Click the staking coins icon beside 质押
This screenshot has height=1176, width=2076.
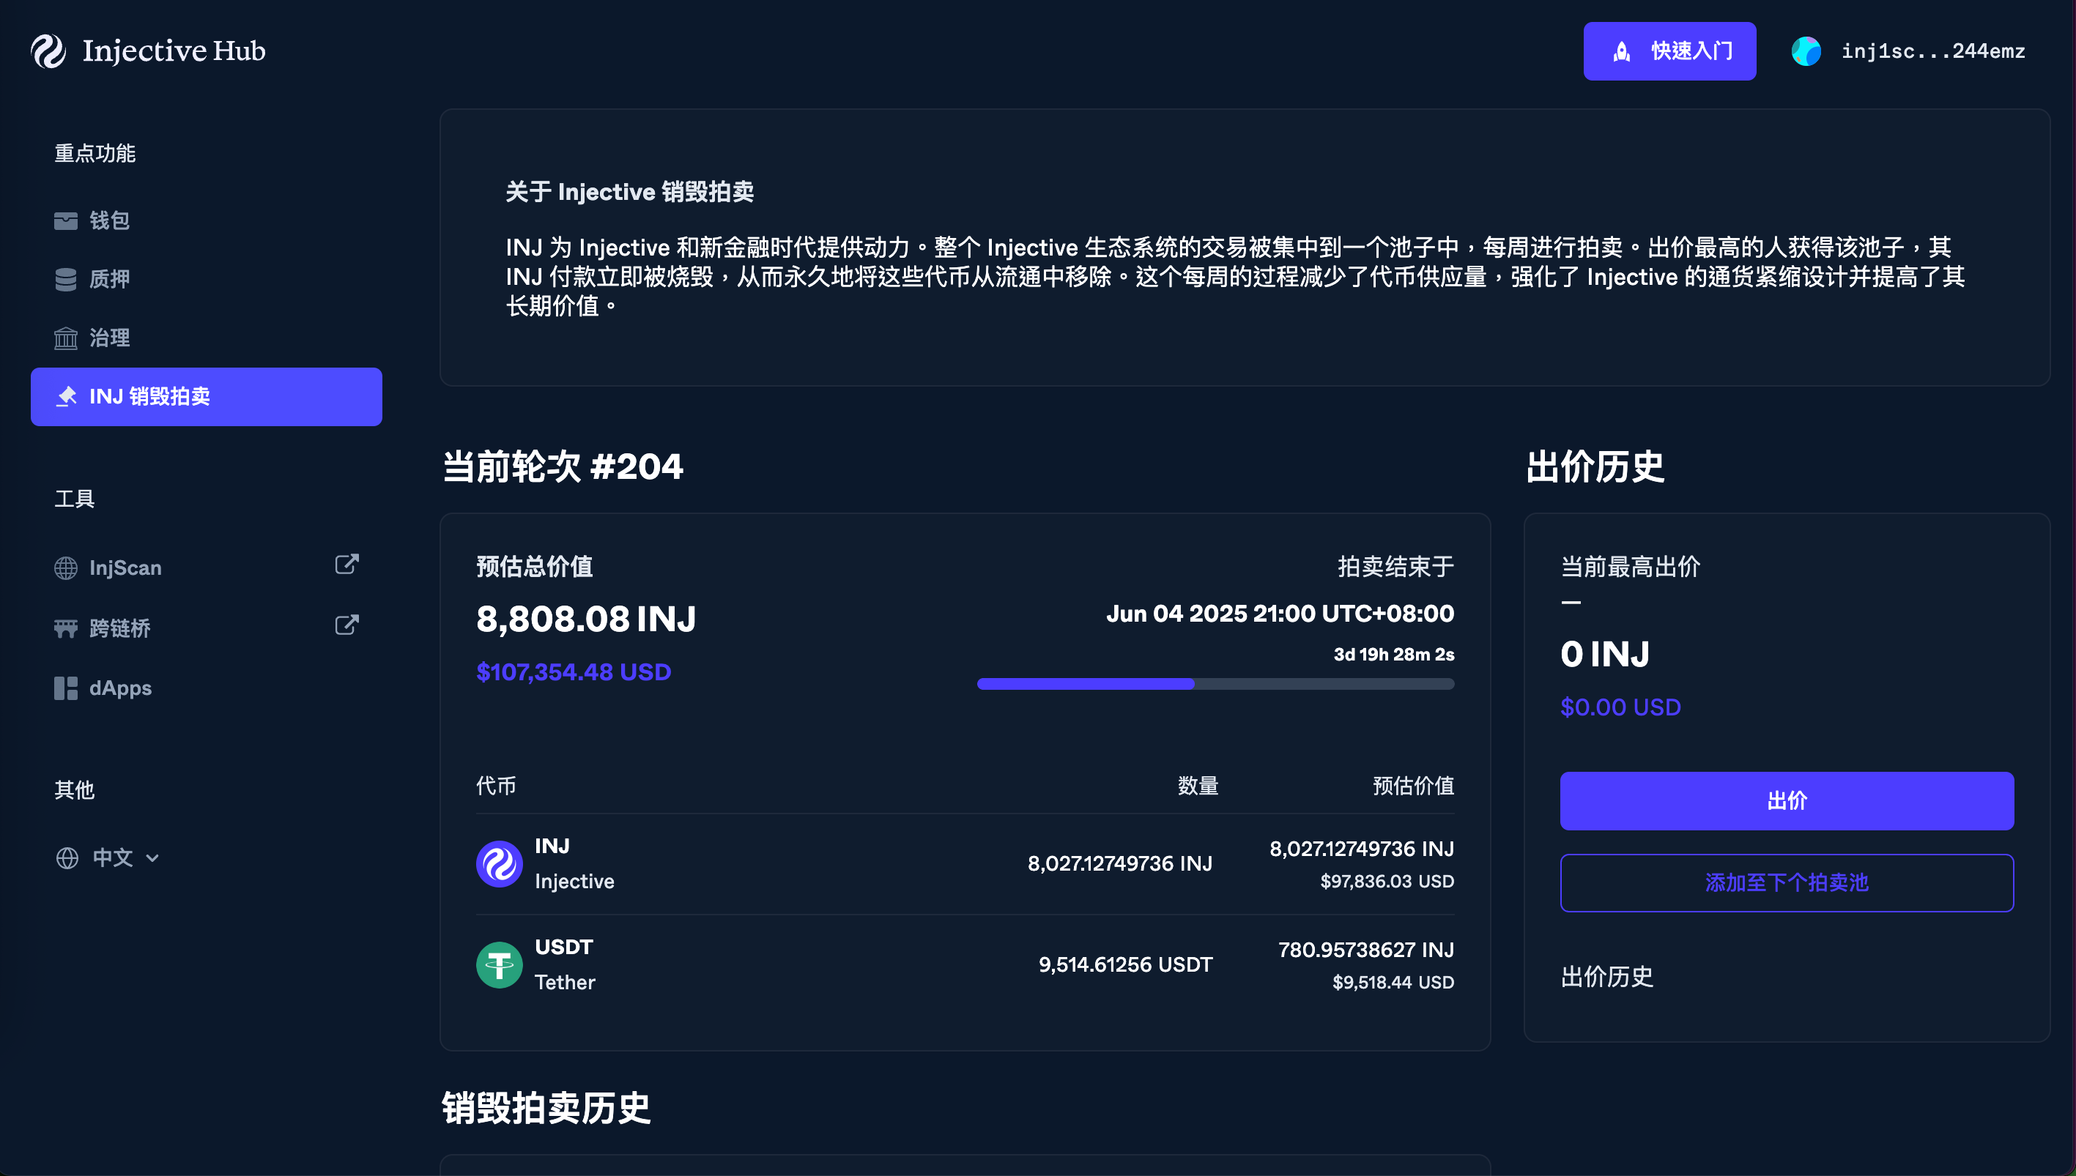65,280
